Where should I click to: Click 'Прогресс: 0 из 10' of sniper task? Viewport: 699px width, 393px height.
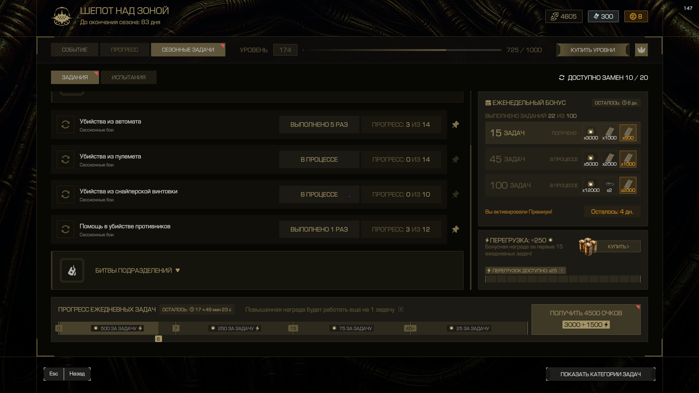(401, 194)
